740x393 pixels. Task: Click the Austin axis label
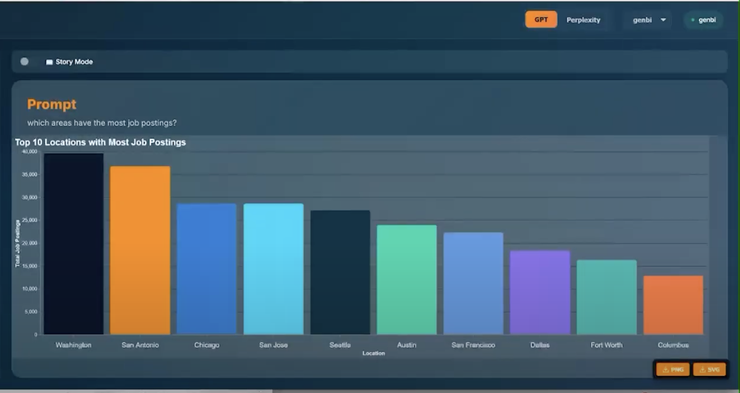point(407,345)
